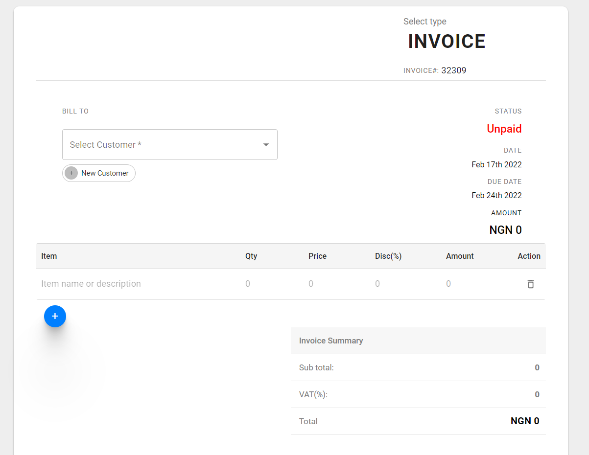The image size is (589, 455).
Task: Click the invoice date Feb 17th 2022
Action: [x=496, y=164]
